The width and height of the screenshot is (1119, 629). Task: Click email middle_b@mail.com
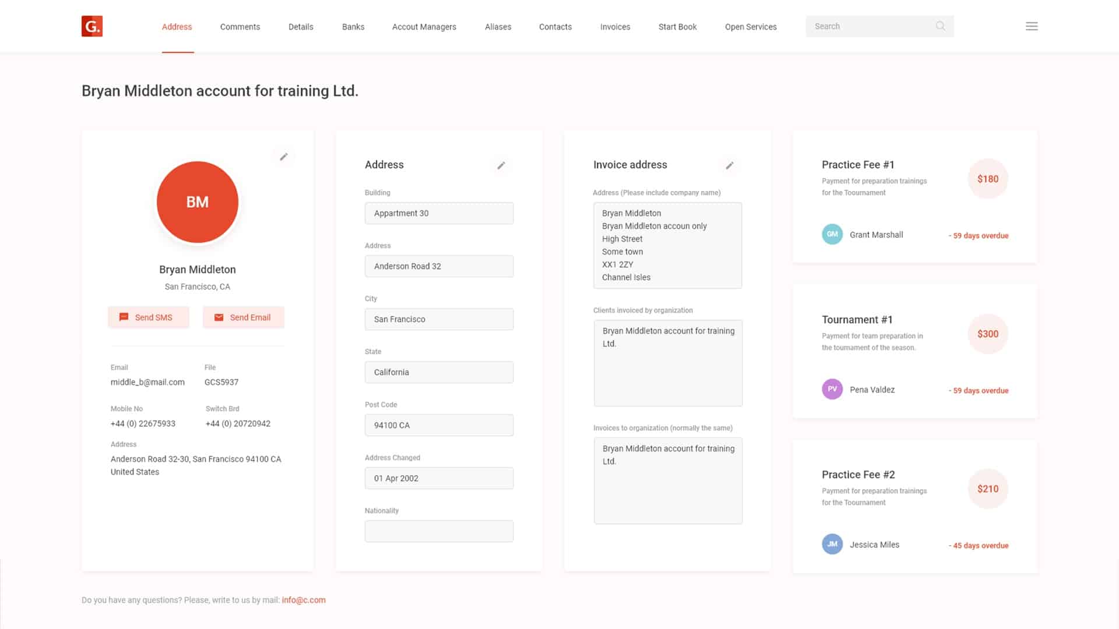pyautogui.click(x=147, y=382)
